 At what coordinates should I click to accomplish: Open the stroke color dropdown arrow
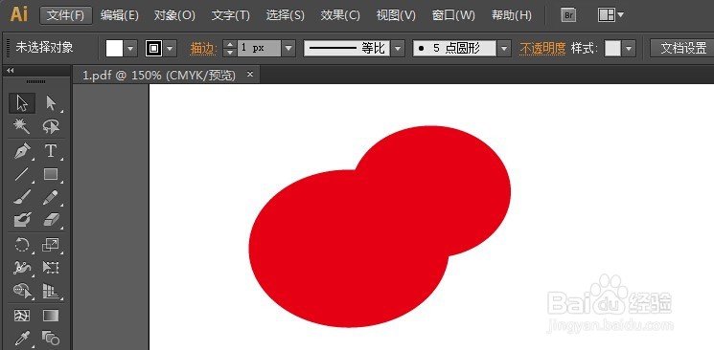(x=171, y=48)
